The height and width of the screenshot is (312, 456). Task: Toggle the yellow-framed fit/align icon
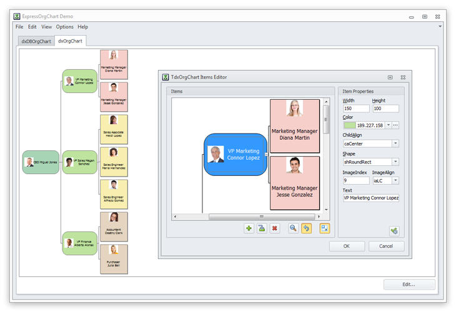click(325, 228)
